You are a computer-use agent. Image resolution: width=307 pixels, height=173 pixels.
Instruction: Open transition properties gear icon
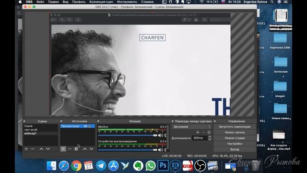tap(209, 133)
